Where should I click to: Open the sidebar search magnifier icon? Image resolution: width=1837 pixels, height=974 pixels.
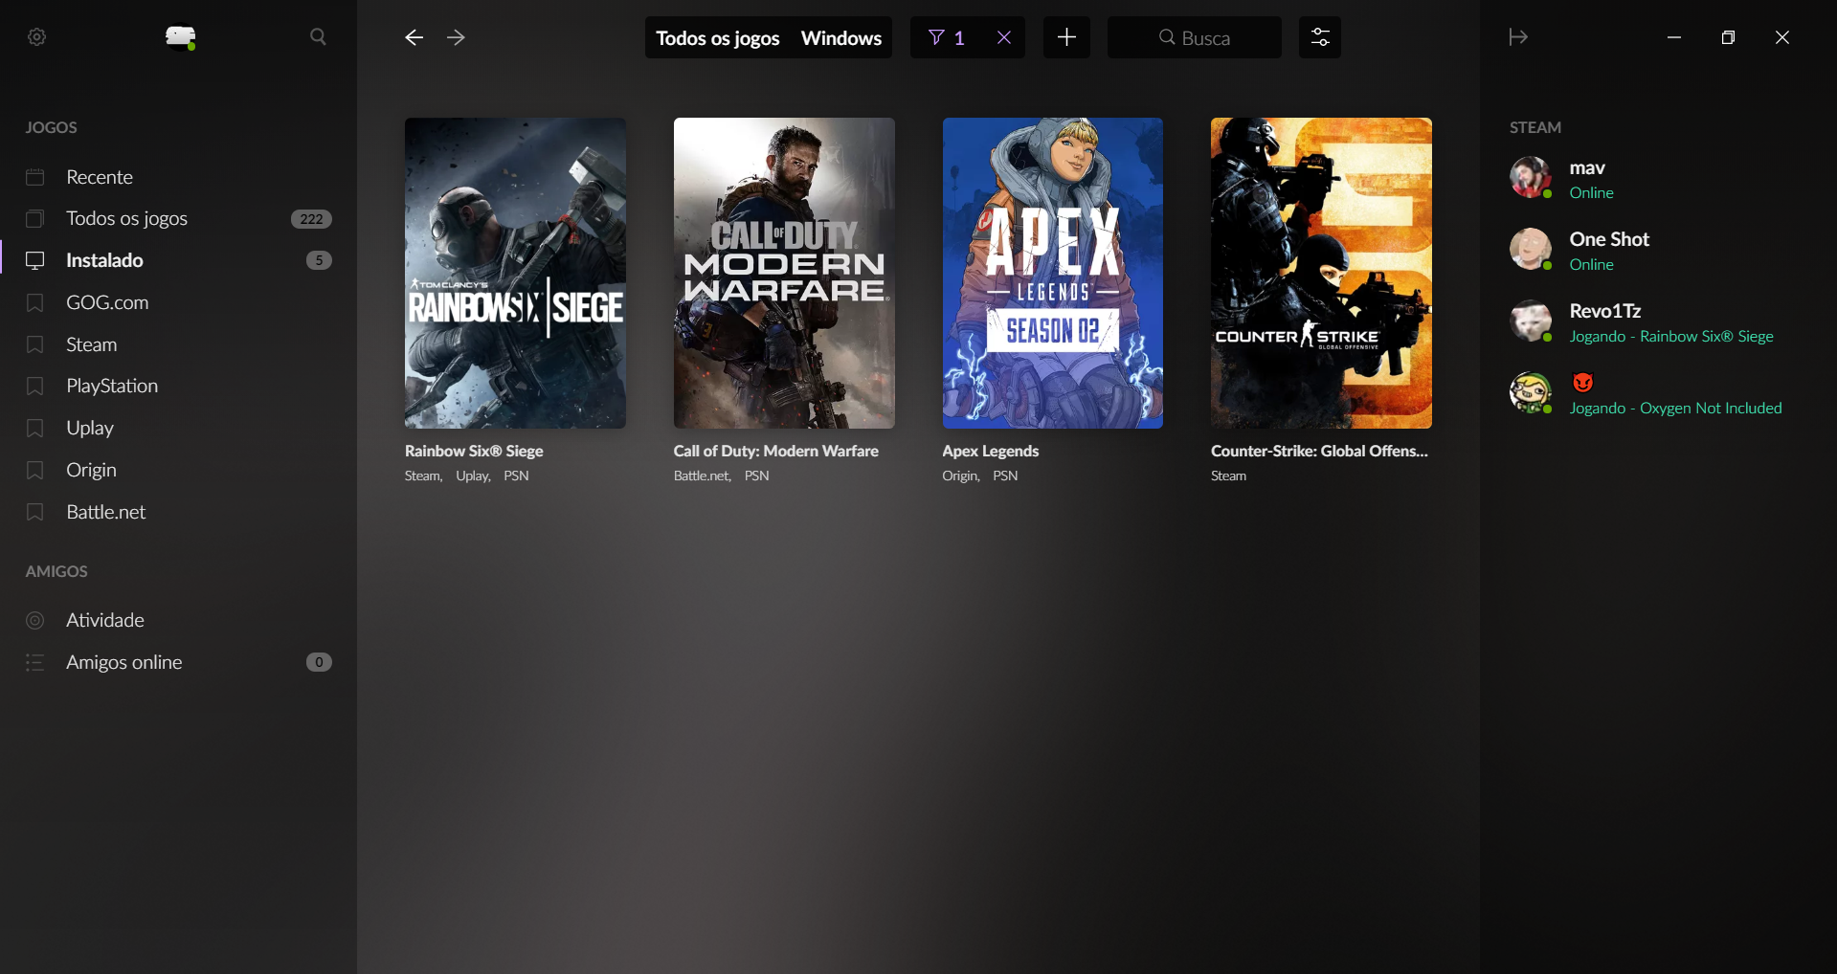click(319, 37)
